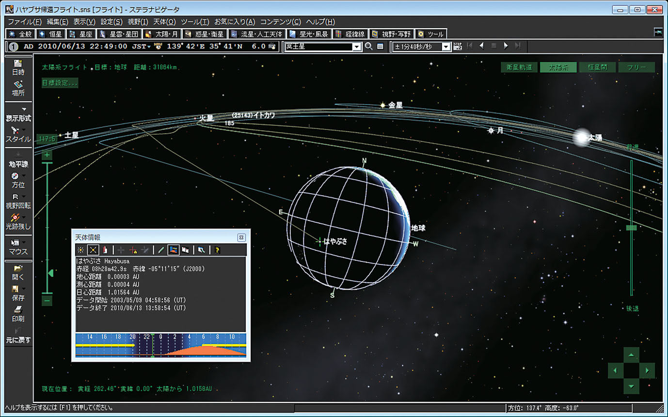Click the open book icon in 天体情報 toolbar

coord(185,250)
